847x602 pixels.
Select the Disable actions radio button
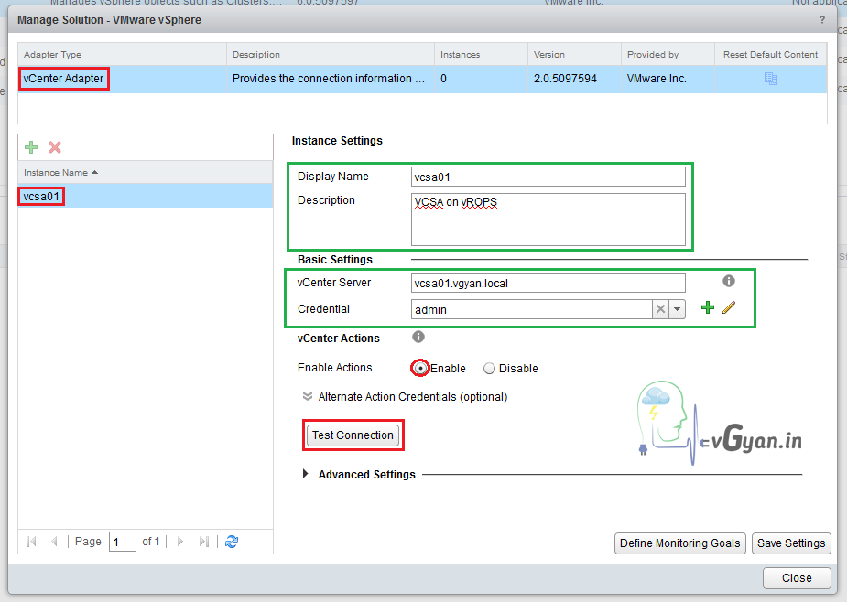(x=489, y=369)
